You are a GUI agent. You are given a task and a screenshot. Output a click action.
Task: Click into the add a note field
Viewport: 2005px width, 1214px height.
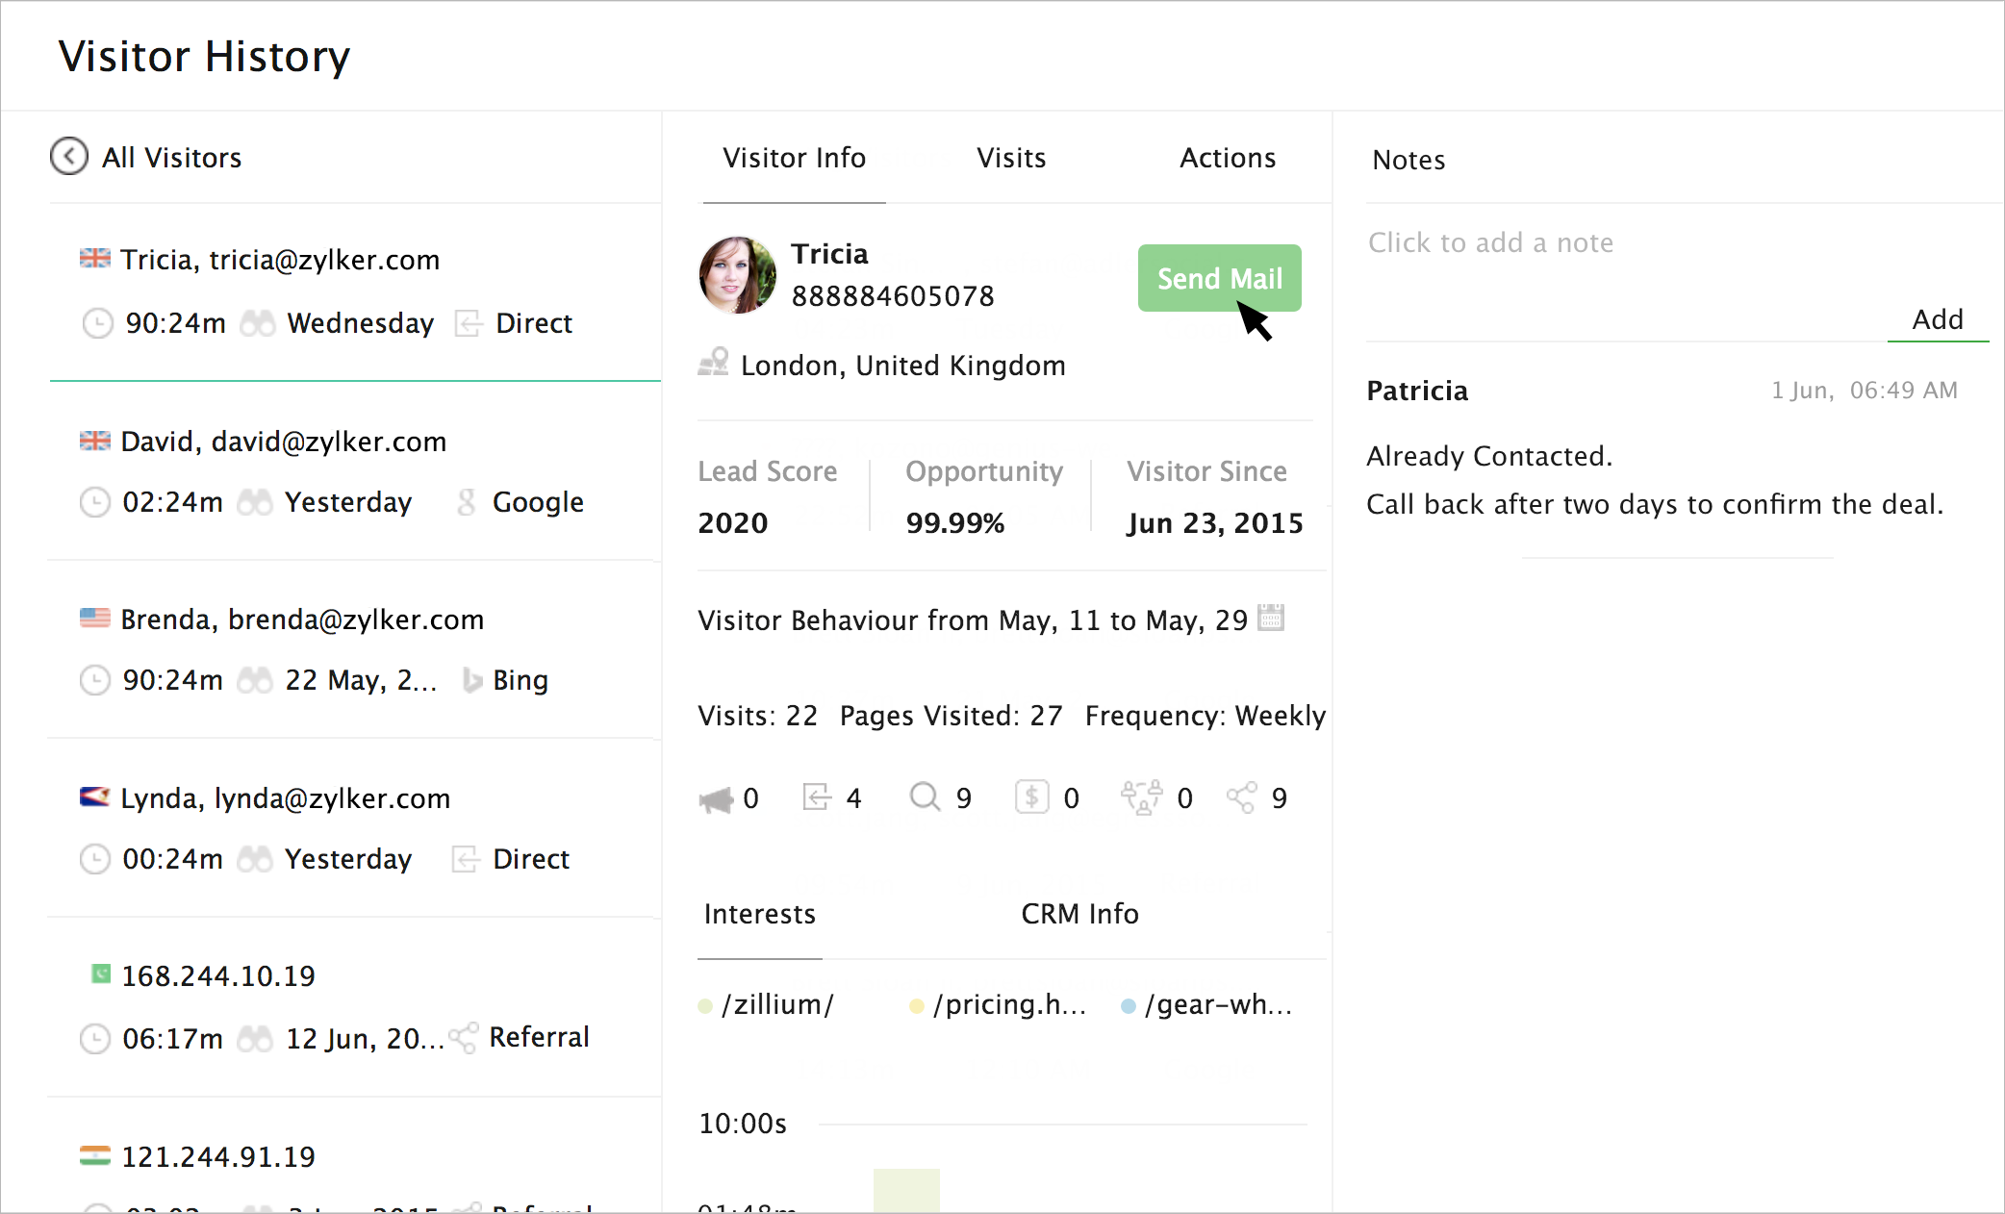(x=1490, y=242)
